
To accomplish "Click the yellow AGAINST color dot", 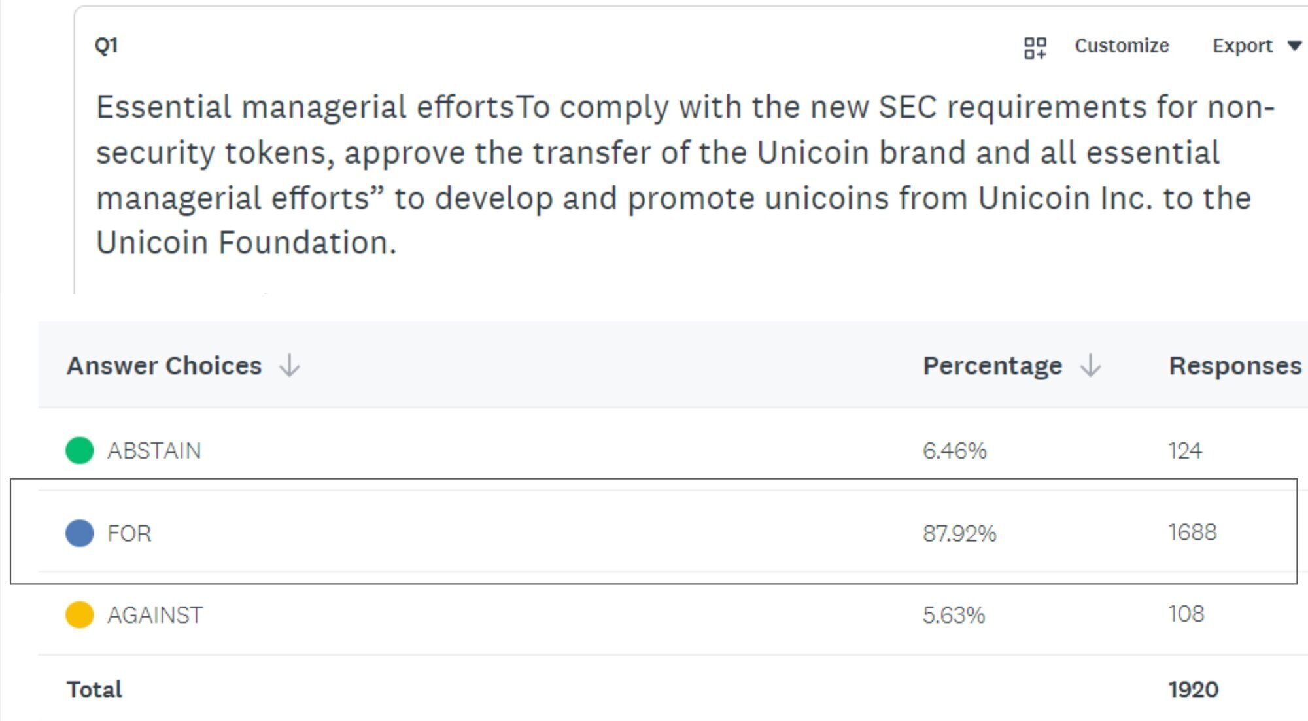I will click(x=80, y=615).
